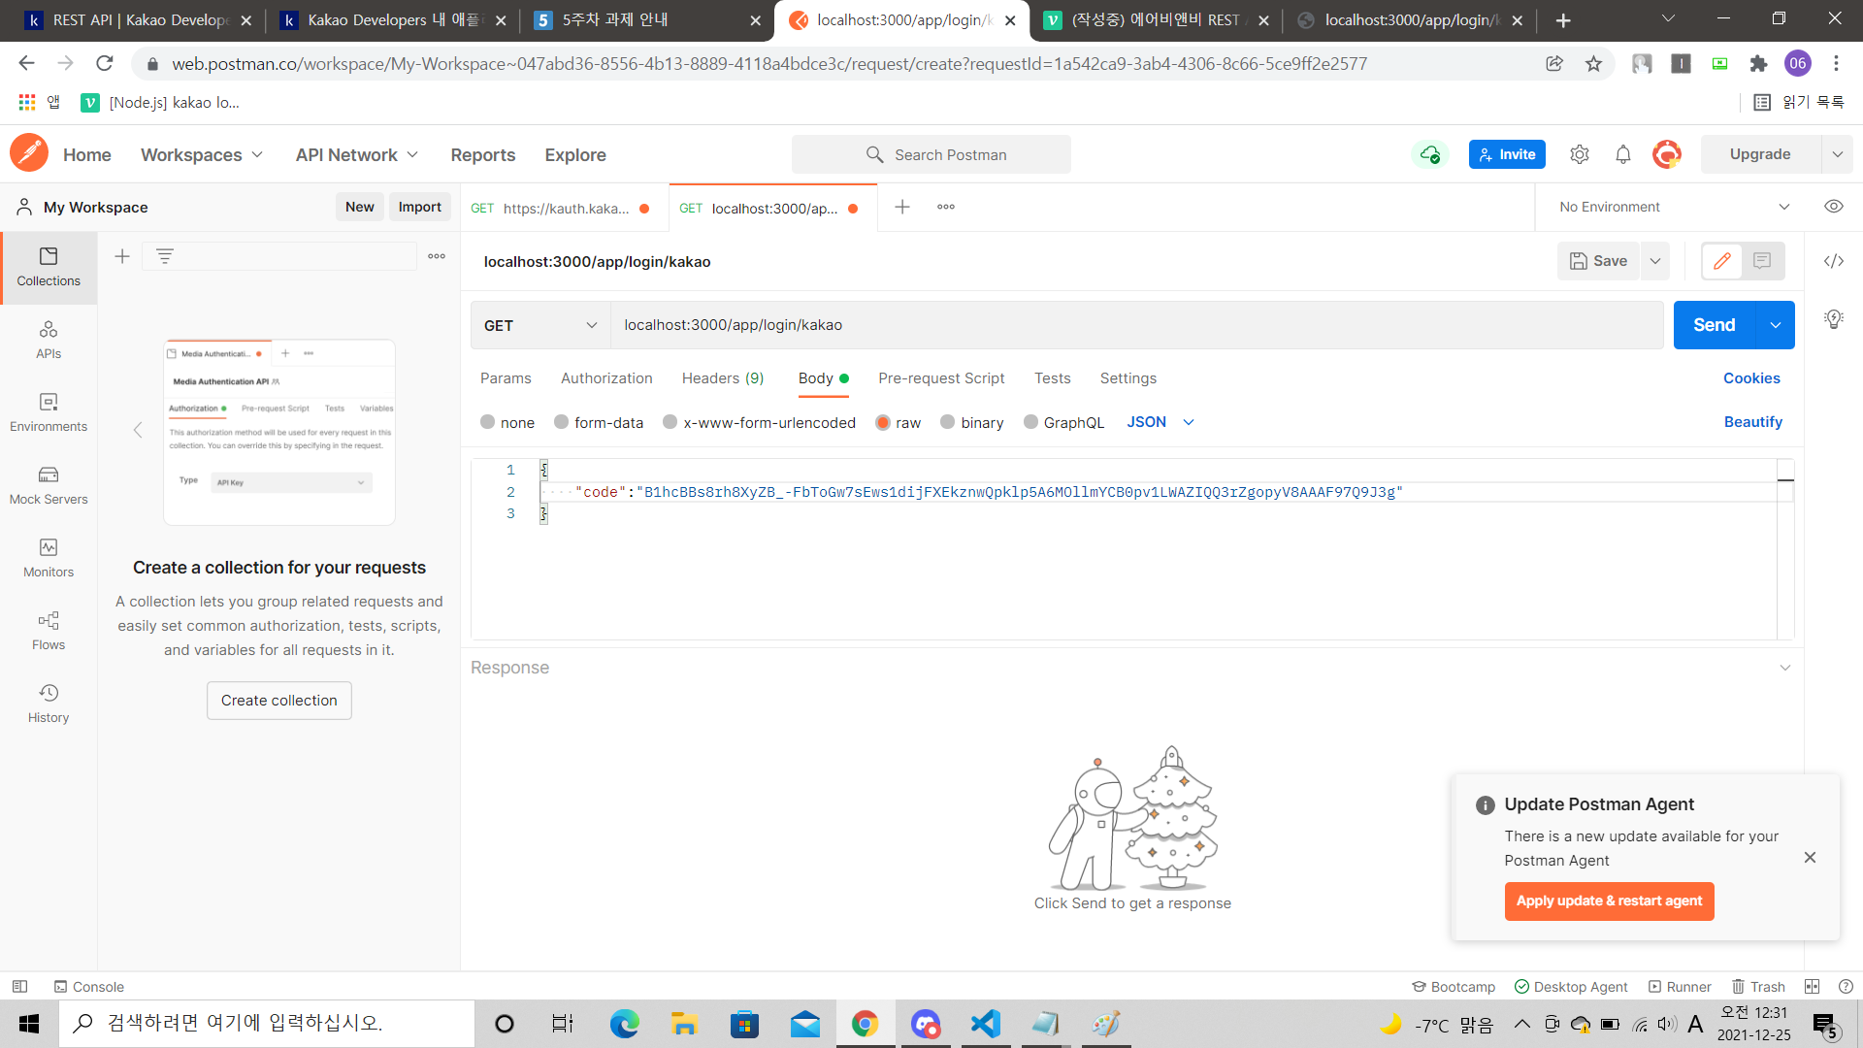Select the none body type radio
The image size is (1863, 1048).
point(488,422)
